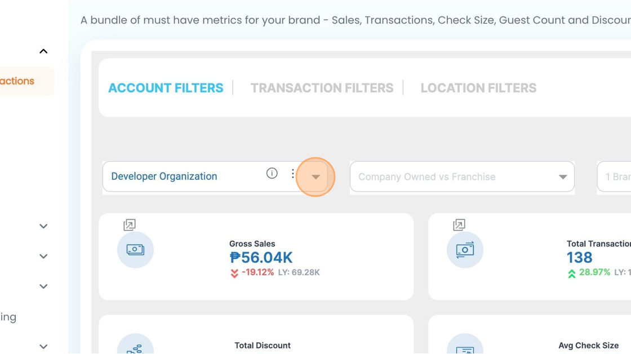Click Total Transactions value 138
The width and height of the screenshot is (631, 354).
click(579, 258)
